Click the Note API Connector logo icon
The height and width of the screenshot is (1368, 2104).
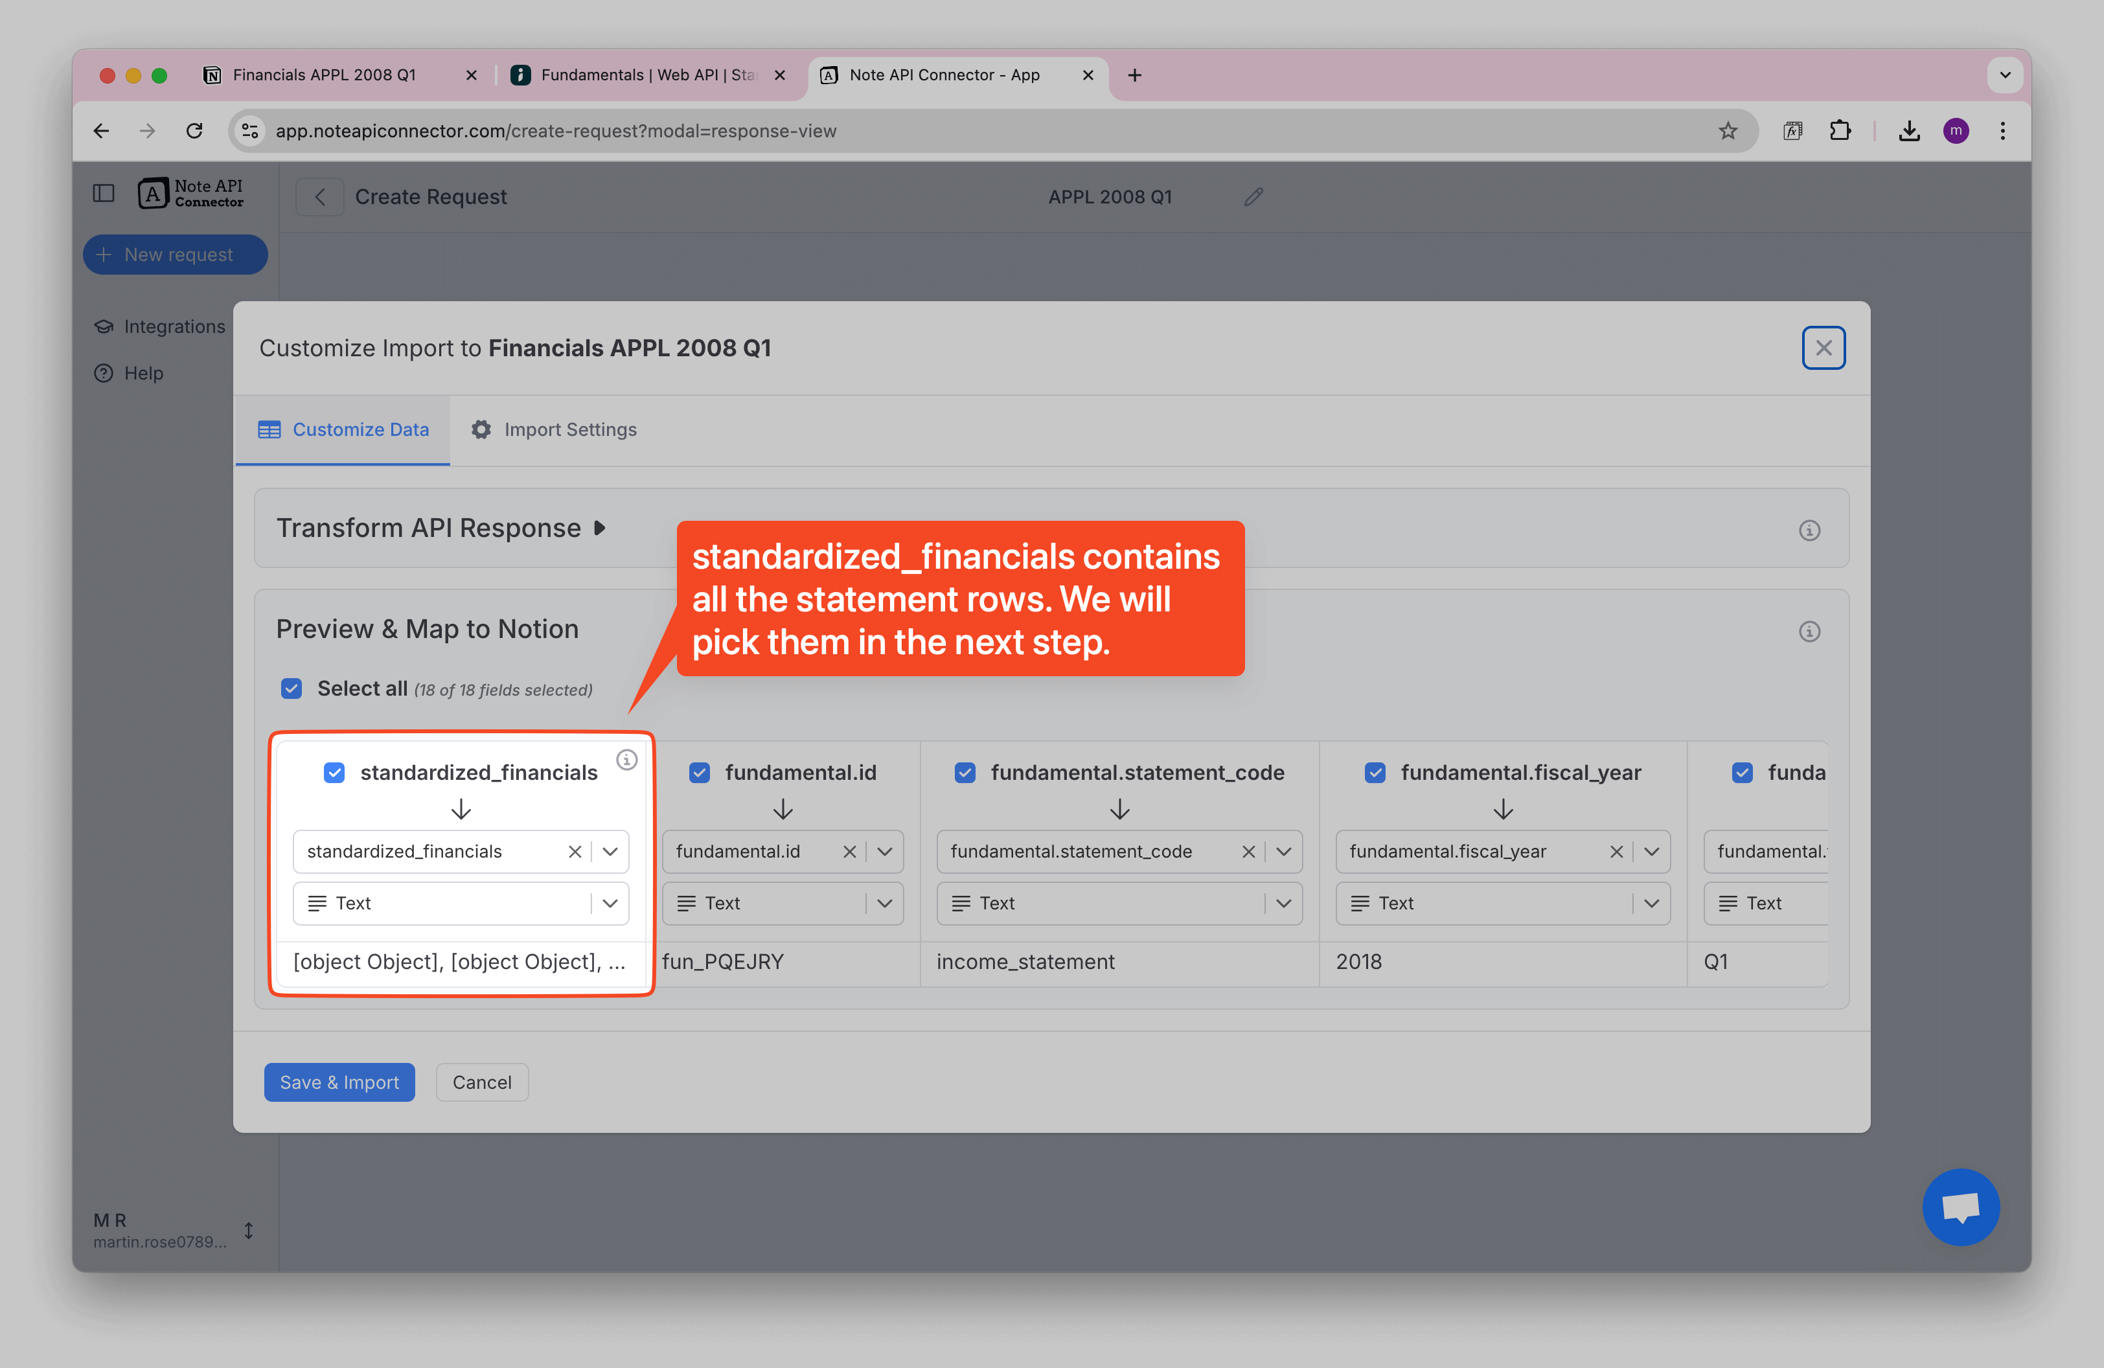coord(154,192)
